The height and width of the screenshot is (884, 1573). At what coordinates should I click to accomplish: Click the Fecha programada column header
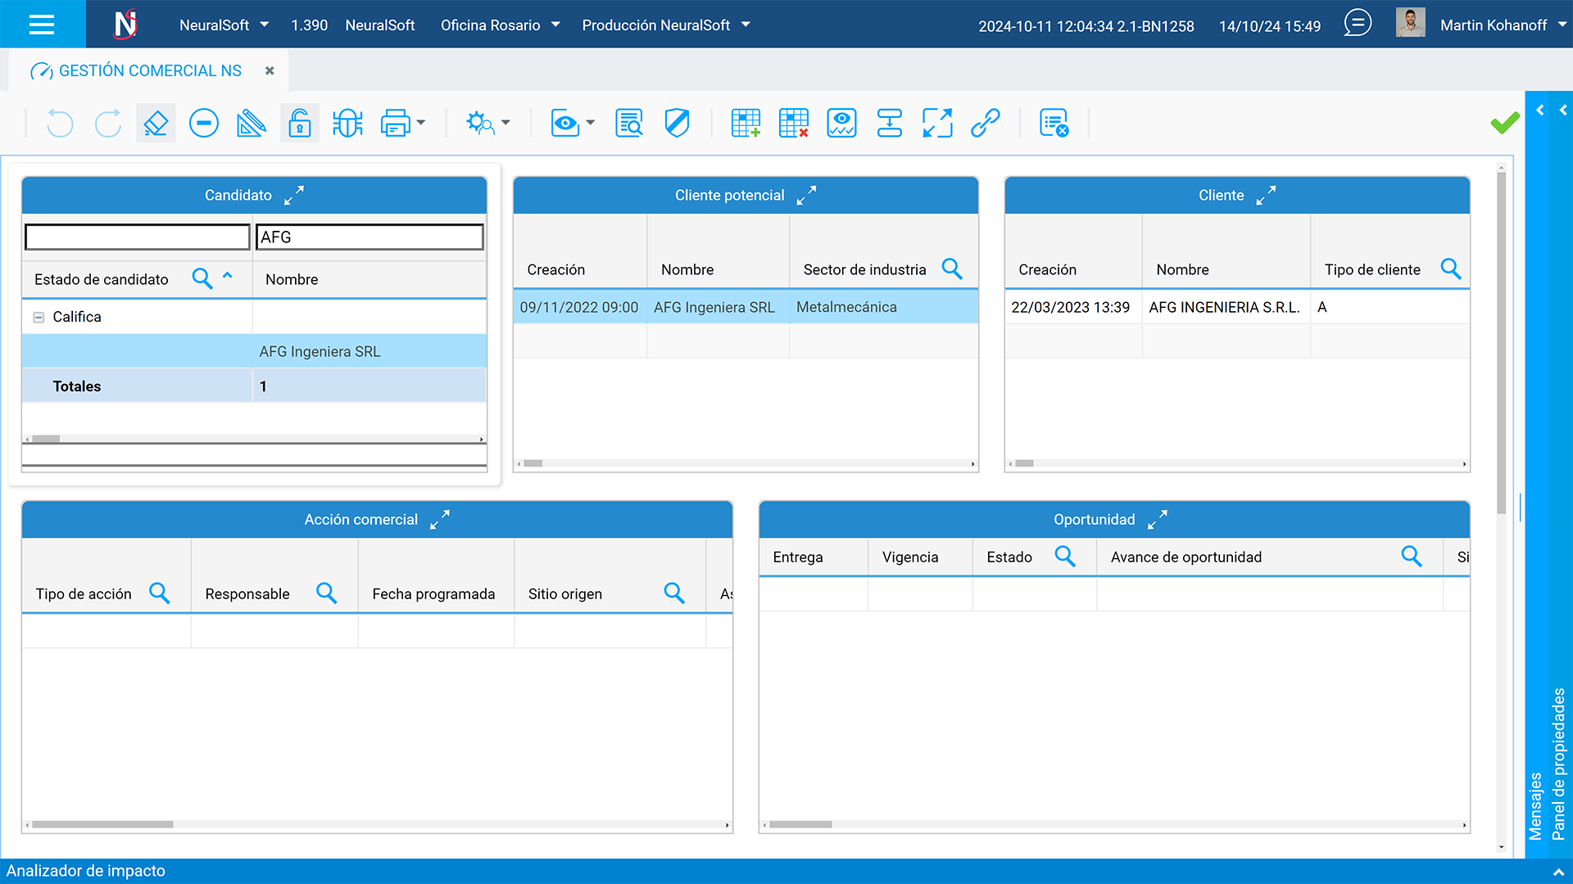[433, 594]
